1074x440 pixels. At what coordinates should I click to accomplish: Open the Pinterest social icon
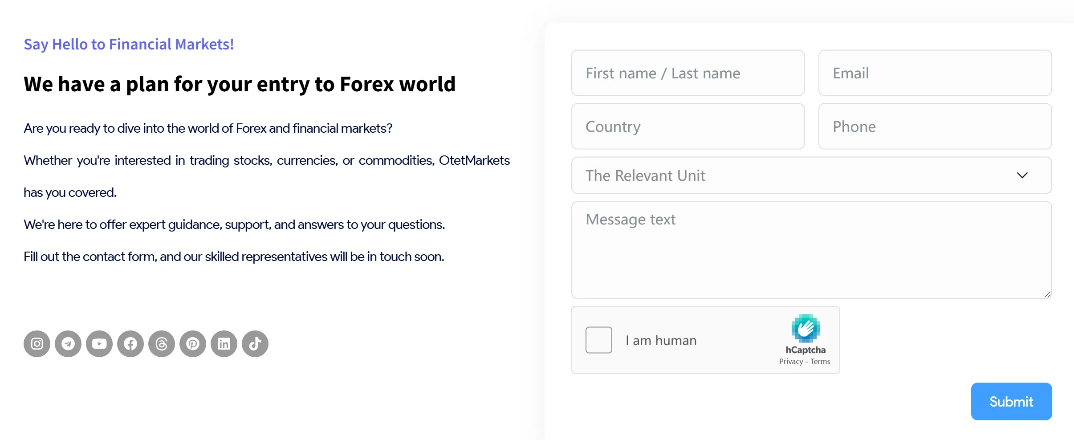pos(193,344)
